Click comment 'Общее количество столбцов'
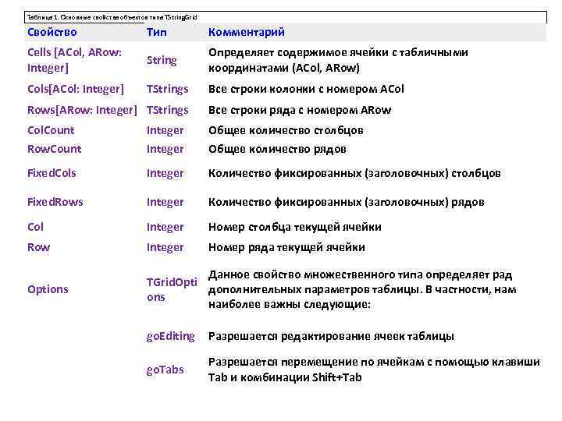 [286, 130]
